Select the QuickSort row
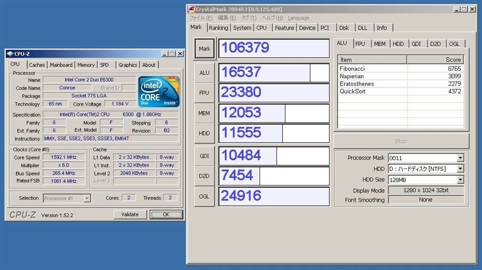Image resolution: width=482 pixels, height=270 pixels. (401, 91)
